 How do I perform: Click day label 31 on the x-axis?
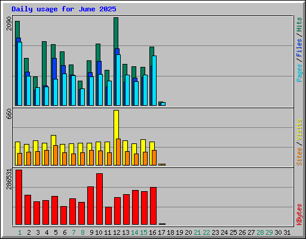click(x=287, y=232)
